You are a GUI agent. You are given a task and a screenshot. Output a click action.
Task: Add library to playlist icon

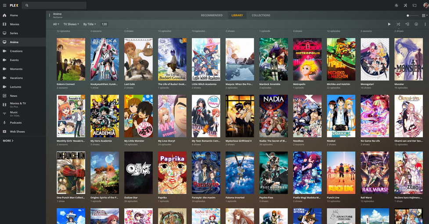407,24
